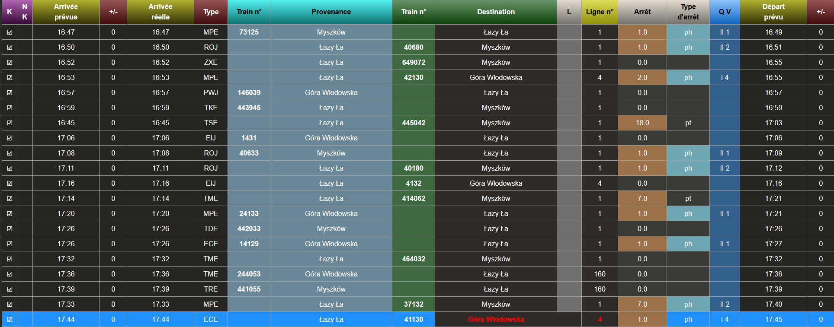Image resolution: width=834 pixels, height=327 pixels.
Task: Select train number 40680 cell
Action: 414,48
